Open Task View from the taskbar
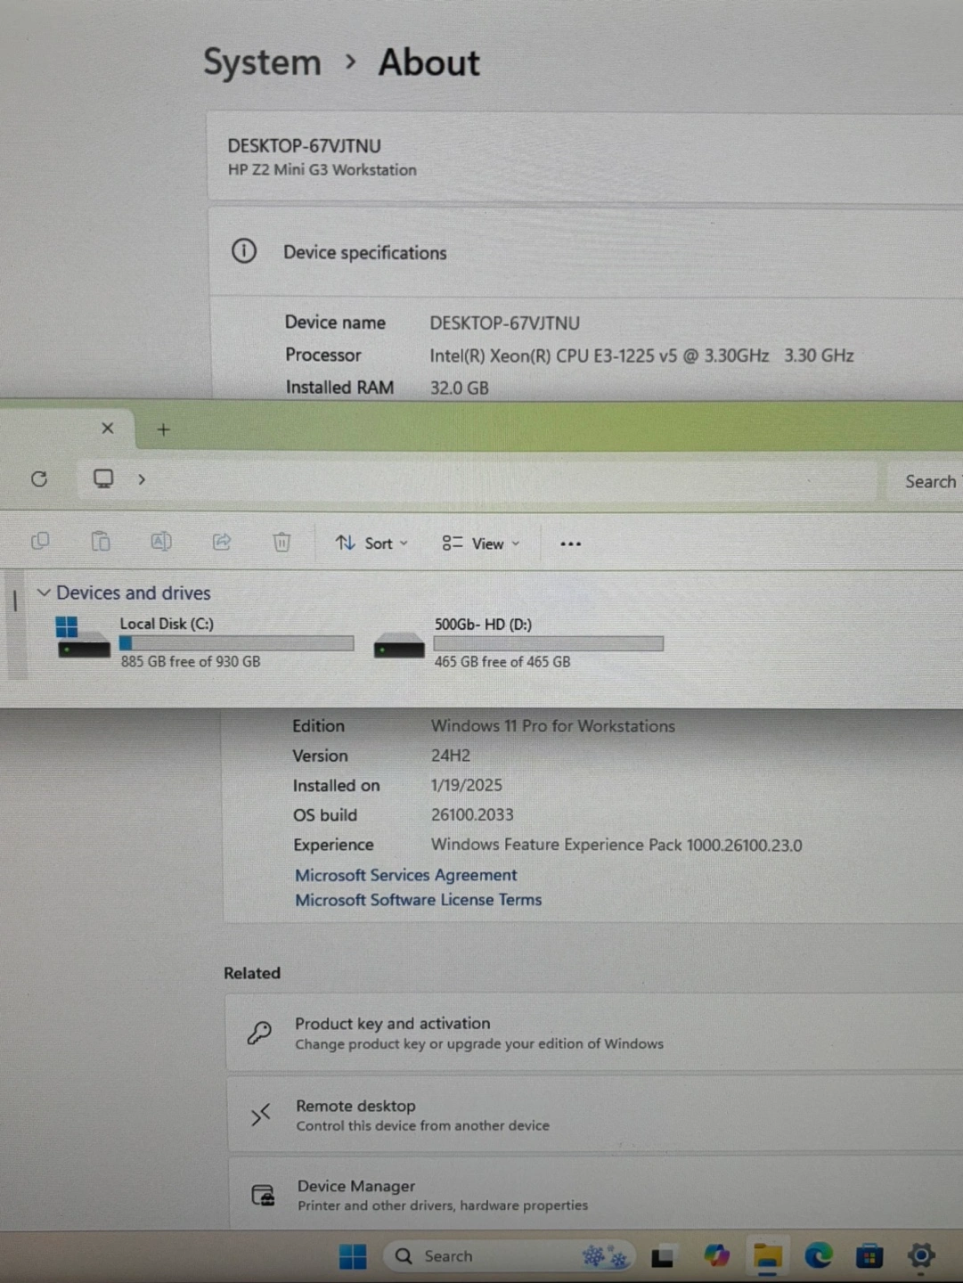The image size is (963, 1283). [662, 1257]
